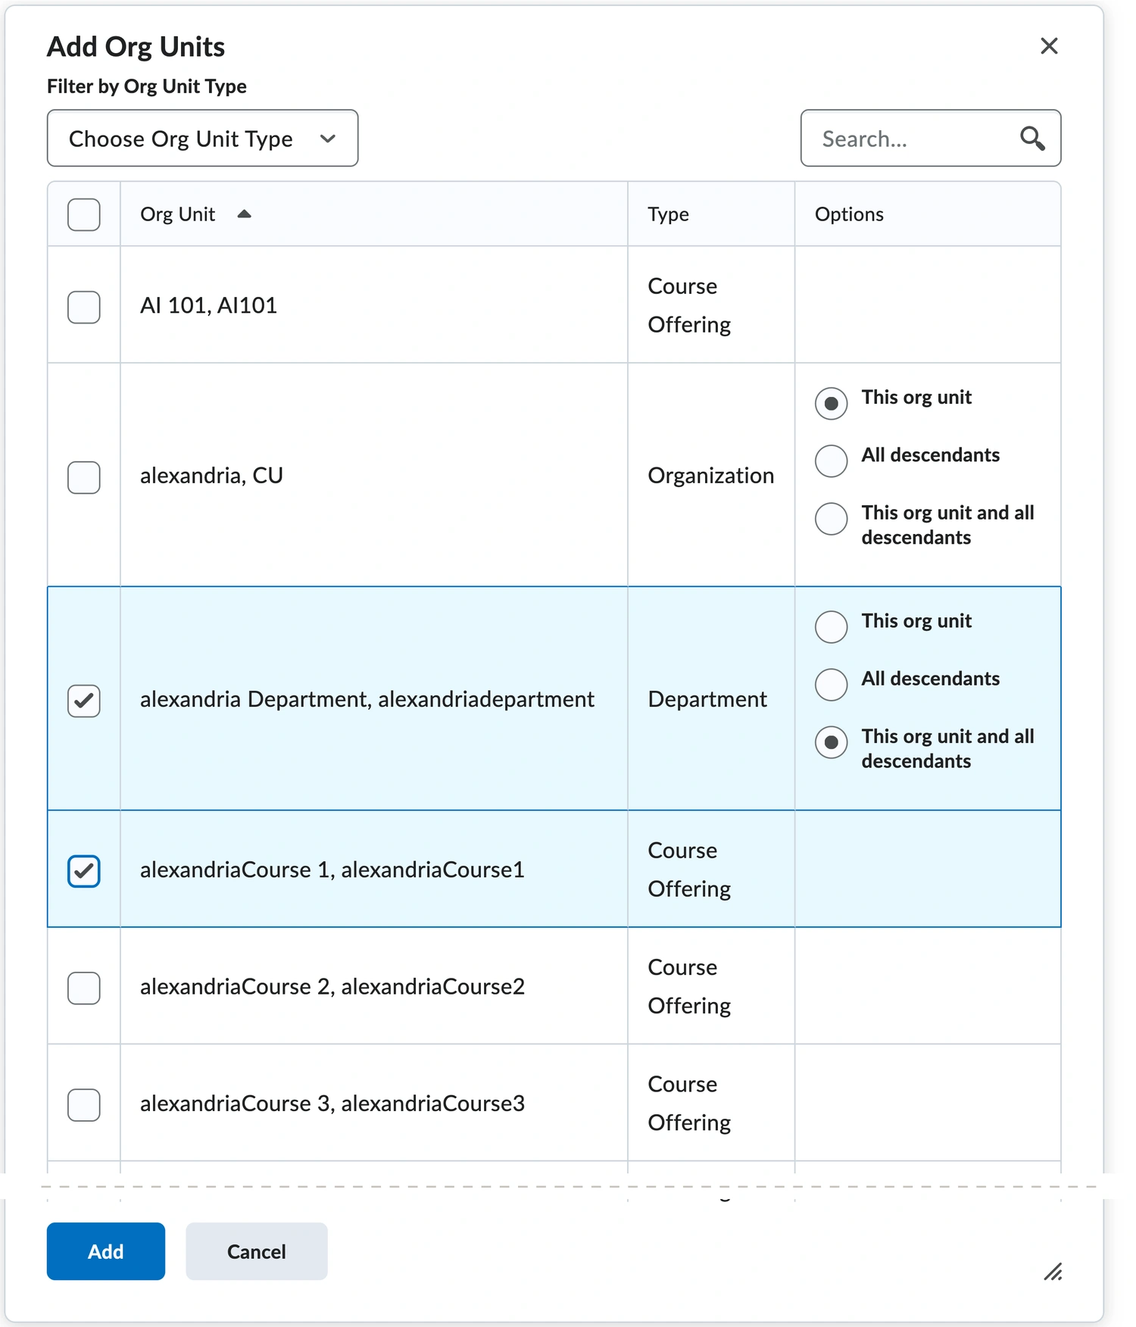Screen dimensions: 1136x1327
Task: Click the 'Organization' type cell
Action: click(711, 476)
